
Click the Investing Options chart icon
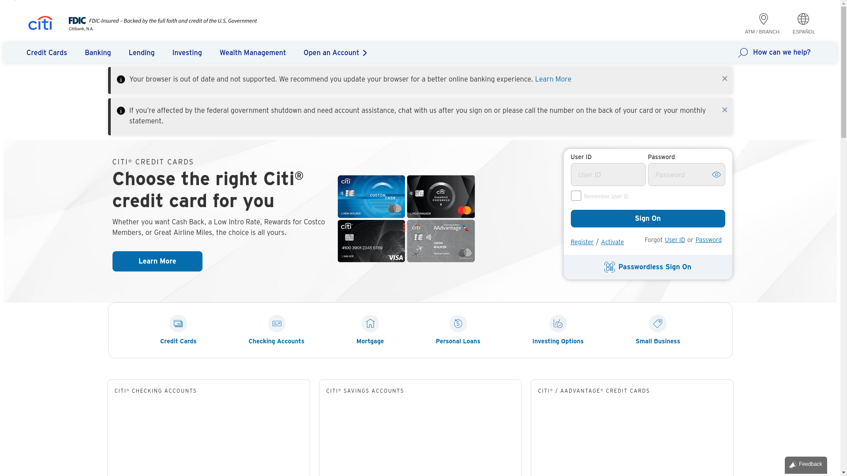click(558, 324)
